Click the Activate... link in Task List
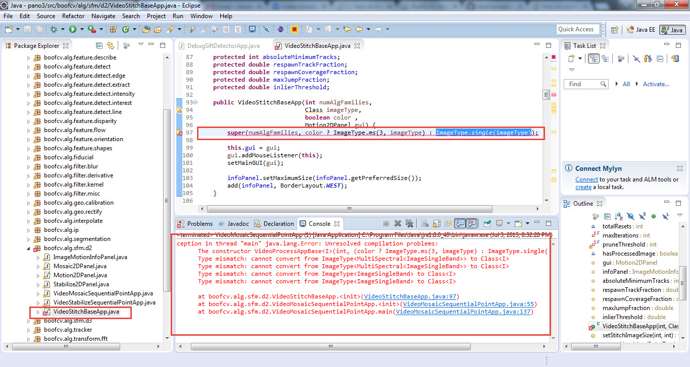 pyautogui.click(x=656, y=84)
